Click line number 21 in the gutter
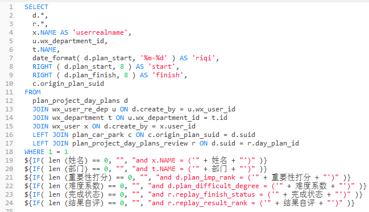This screenshot has width=369, height=212. 9,177
